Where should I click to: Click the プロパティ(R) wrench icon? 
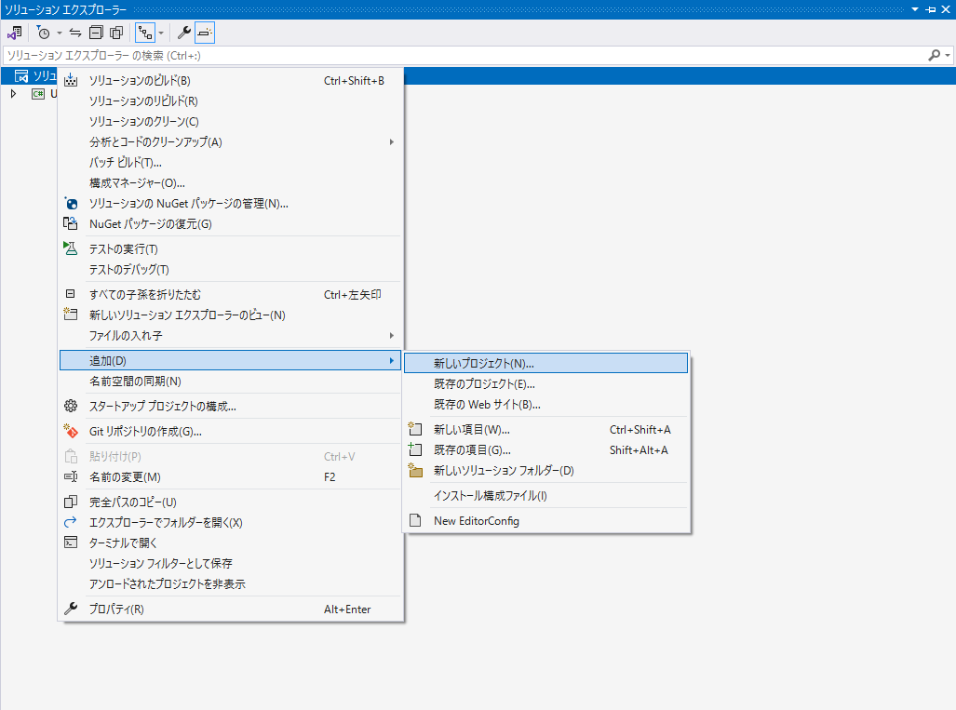(x=71, y=609)
